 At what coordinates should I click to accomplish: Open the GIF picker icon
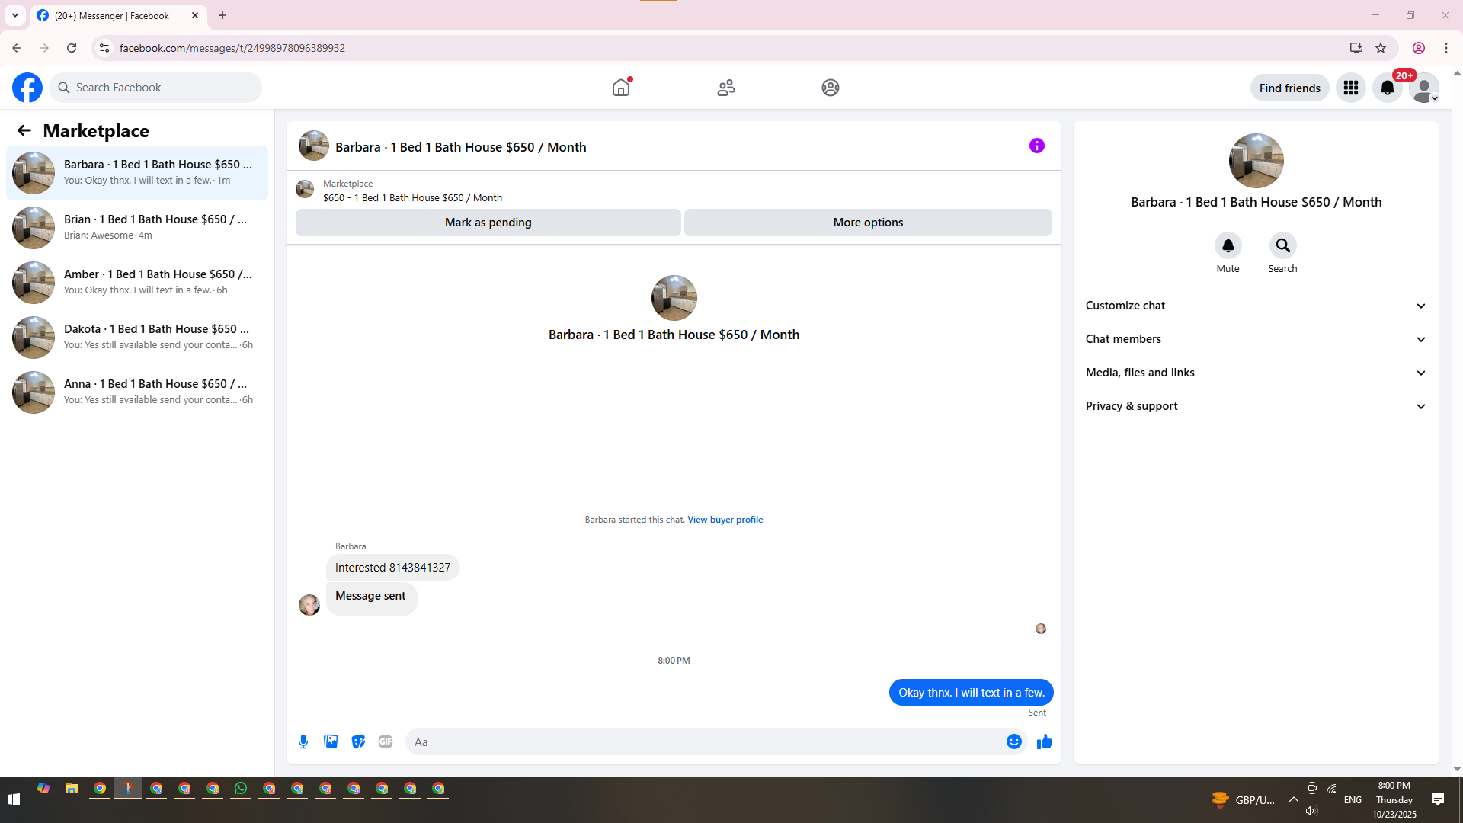coord(386,741)
